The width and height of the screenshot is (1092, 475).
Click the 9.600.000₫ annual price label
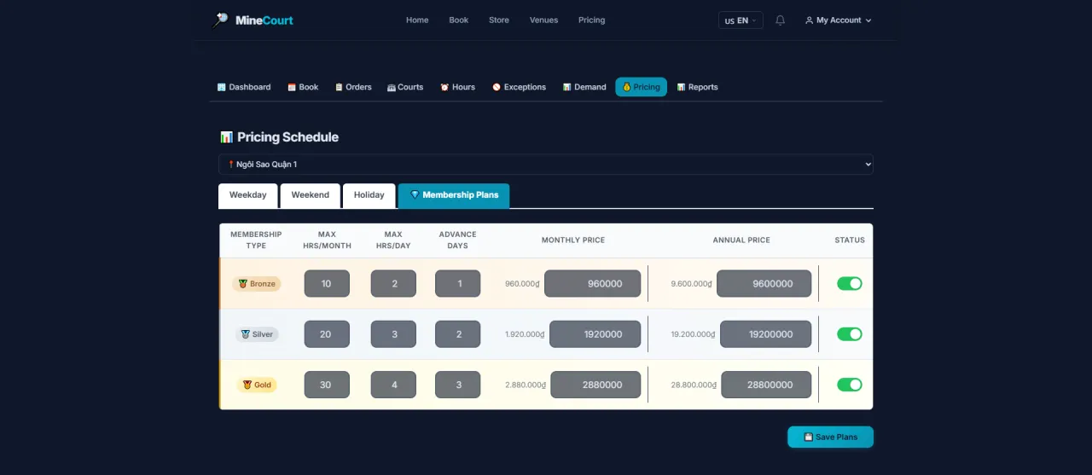(691, 284)
